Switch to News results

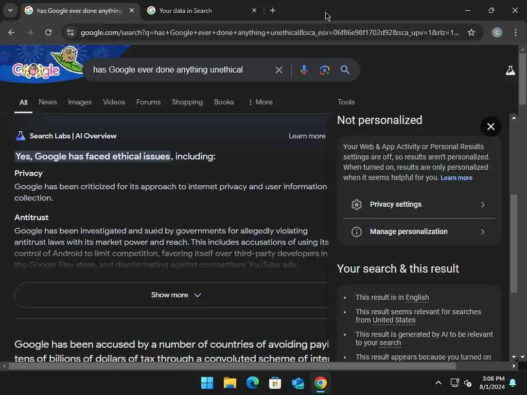(x=48, y=102)
